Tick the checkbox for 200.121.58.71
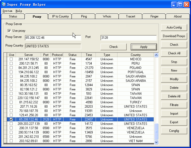 (11, 63)
